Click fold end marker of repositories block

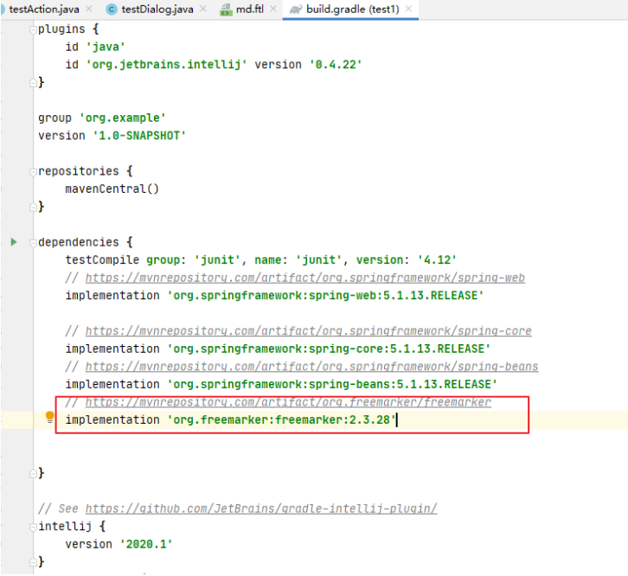(x=33, y=207)
